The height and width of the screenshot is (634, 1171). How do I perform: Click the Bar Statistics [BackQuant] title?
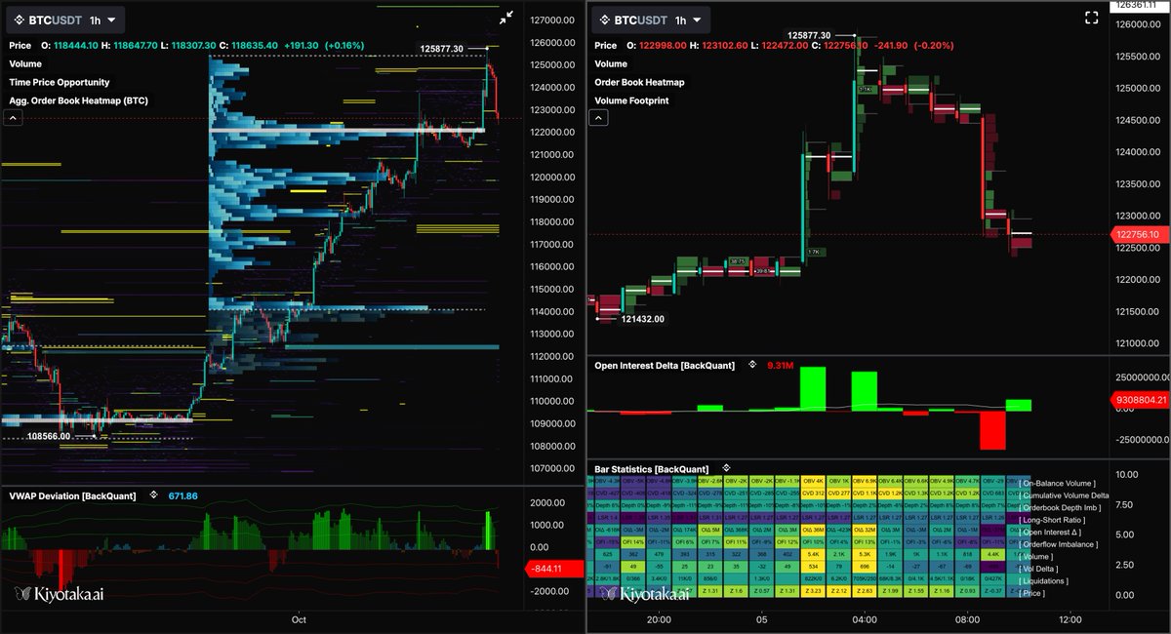652,469
